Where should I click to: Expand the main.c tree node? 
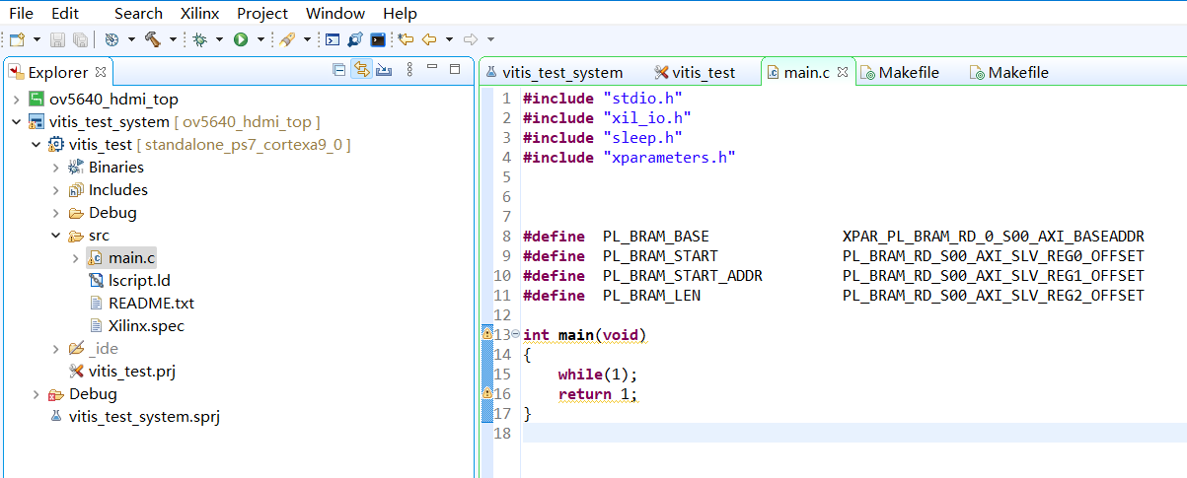click(x=76, y=258)
